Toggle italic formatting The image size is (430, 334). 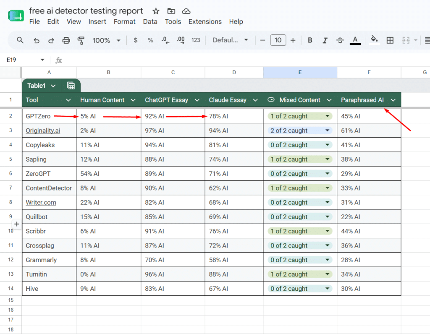pyautogui.click(x=325, y=40)
